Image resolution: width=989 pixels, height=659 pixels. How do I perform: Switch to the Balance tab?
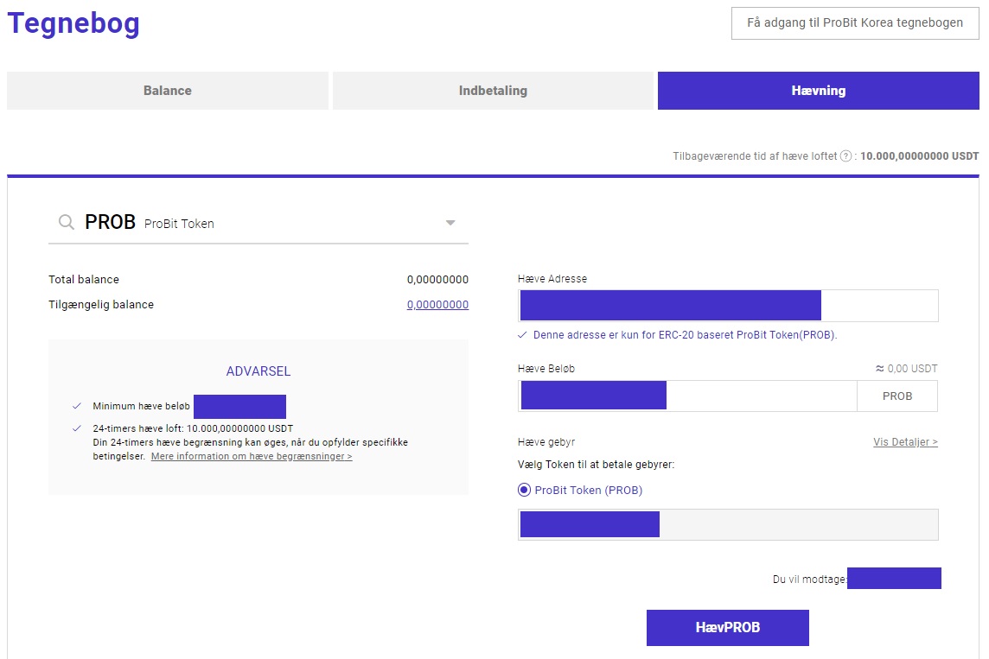(168, 91)
